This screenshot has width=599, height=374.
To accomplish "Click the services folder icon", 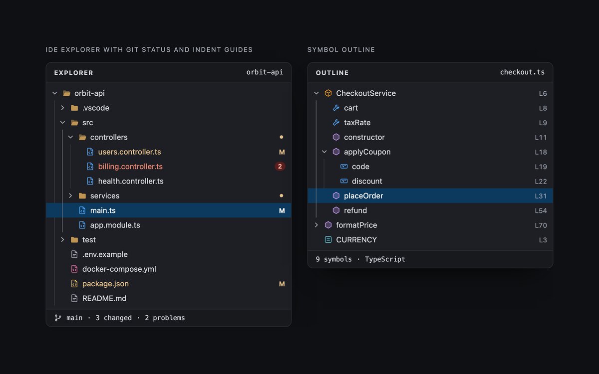I will coord(82,196).
